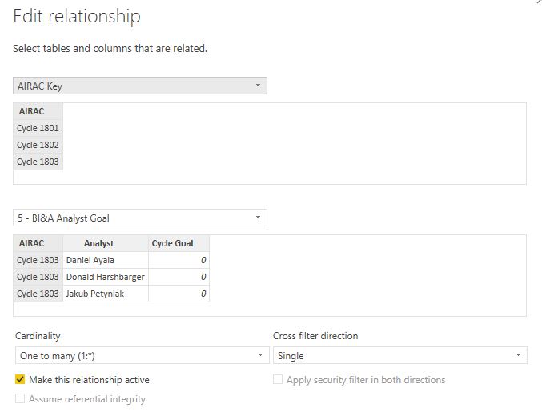Image resolution: width=542 pixels, height=416 pixels.
Task: Select AIRAC column header in AIRAC Key table
Action: coord(38,111)
